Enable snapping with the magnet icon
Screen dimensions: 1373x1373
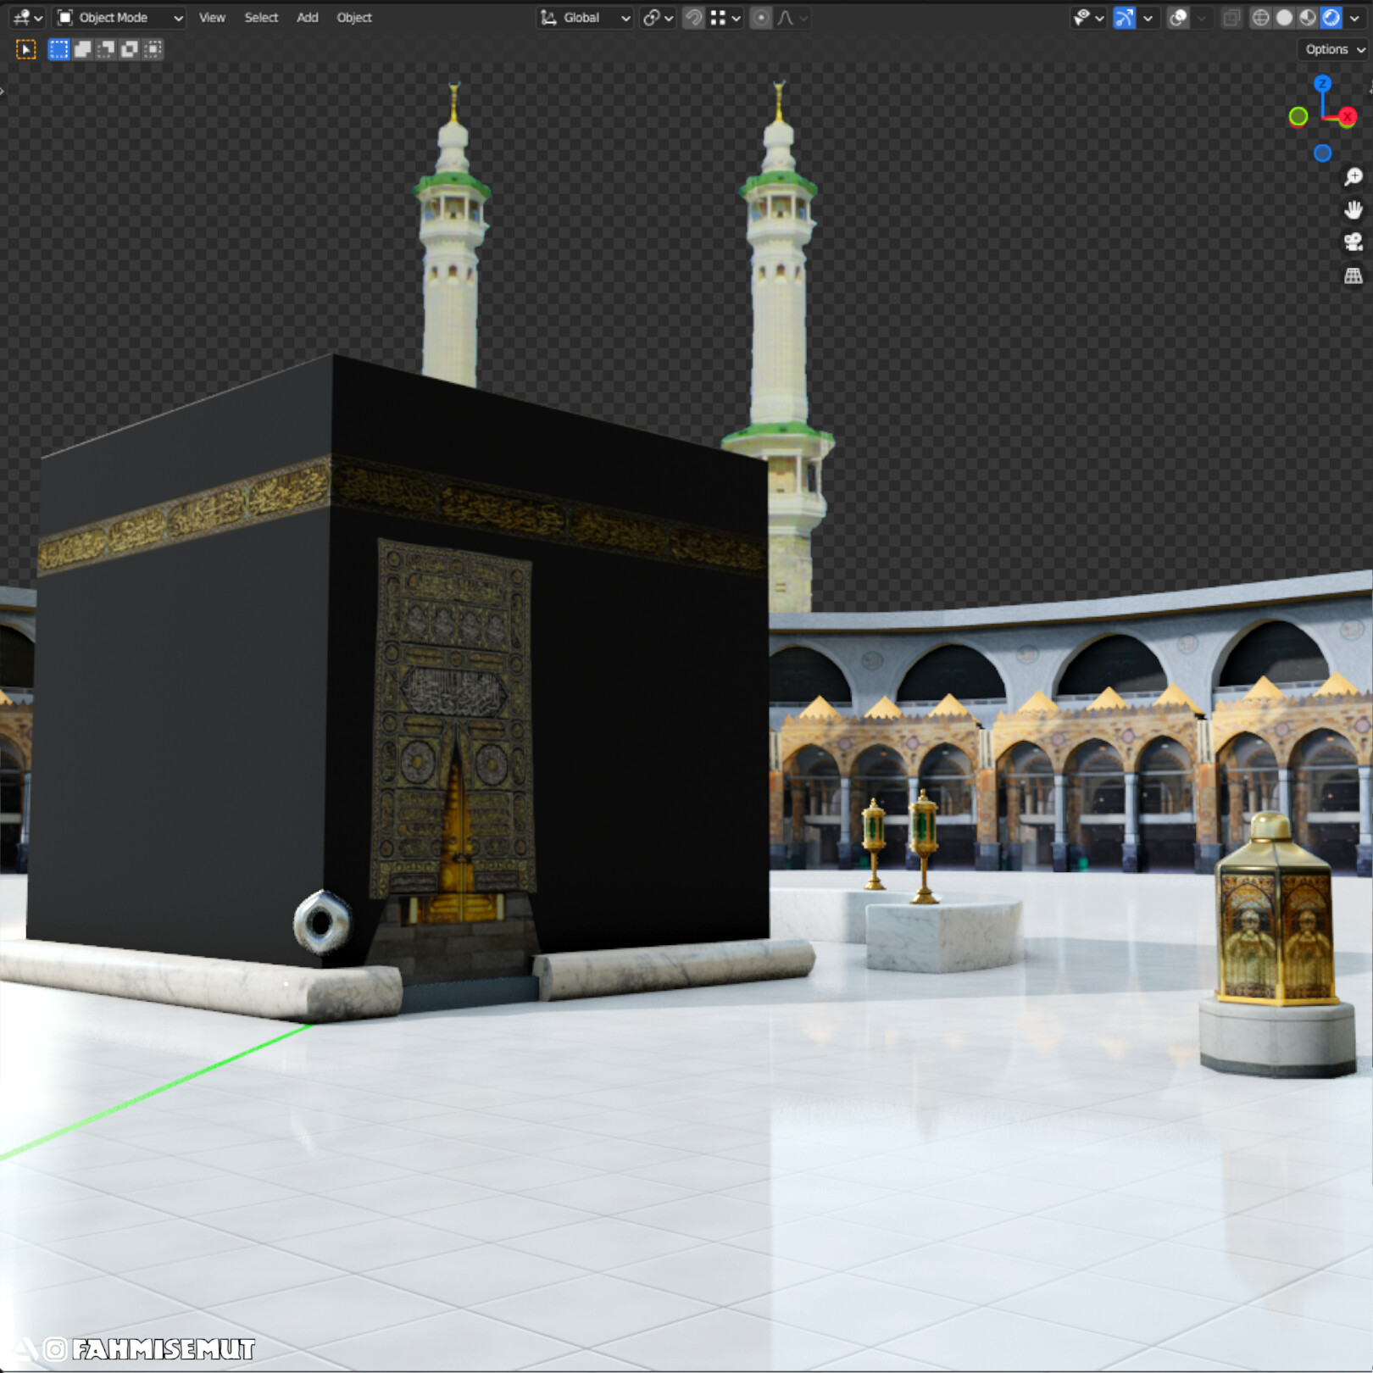click(x=692, y=18)
